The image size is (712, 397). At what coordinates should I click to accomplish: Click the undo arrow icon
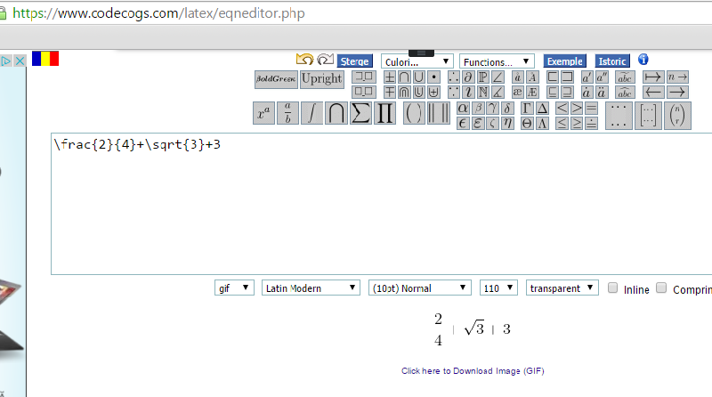tap(305, 60)
